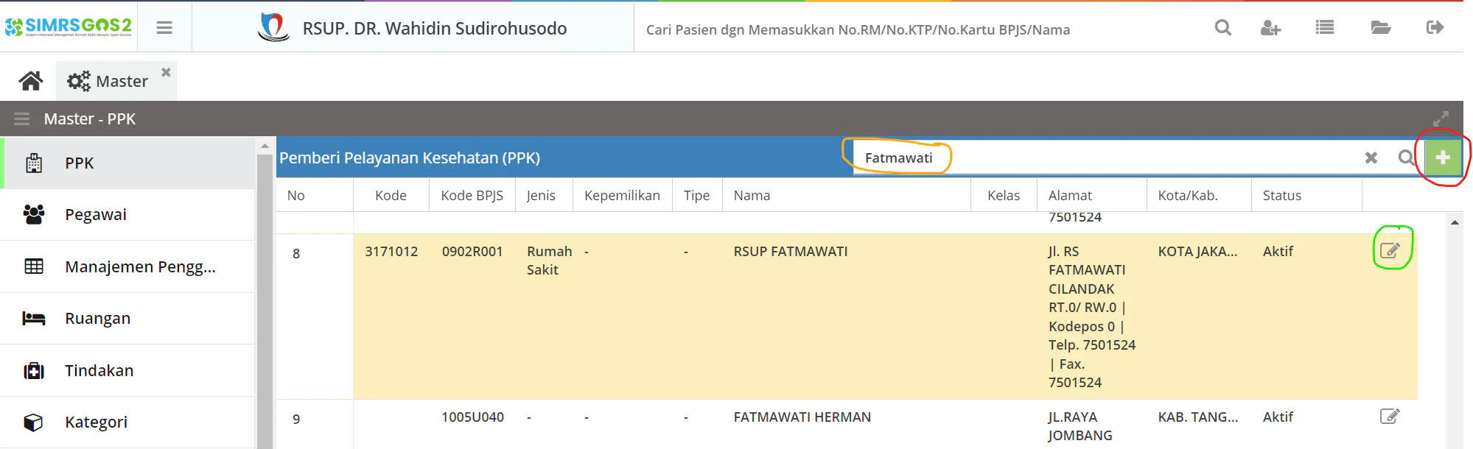Select Pegawai in the sidebar

[x=127, y=215]
